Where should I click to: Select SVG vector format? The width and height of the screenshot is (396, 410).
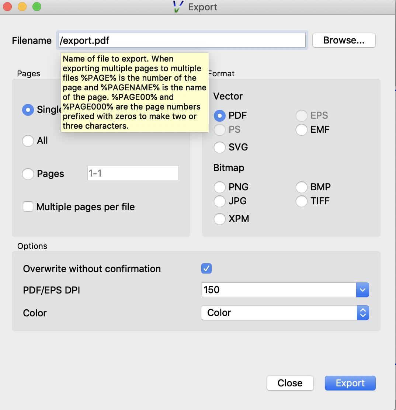point(220,147)
